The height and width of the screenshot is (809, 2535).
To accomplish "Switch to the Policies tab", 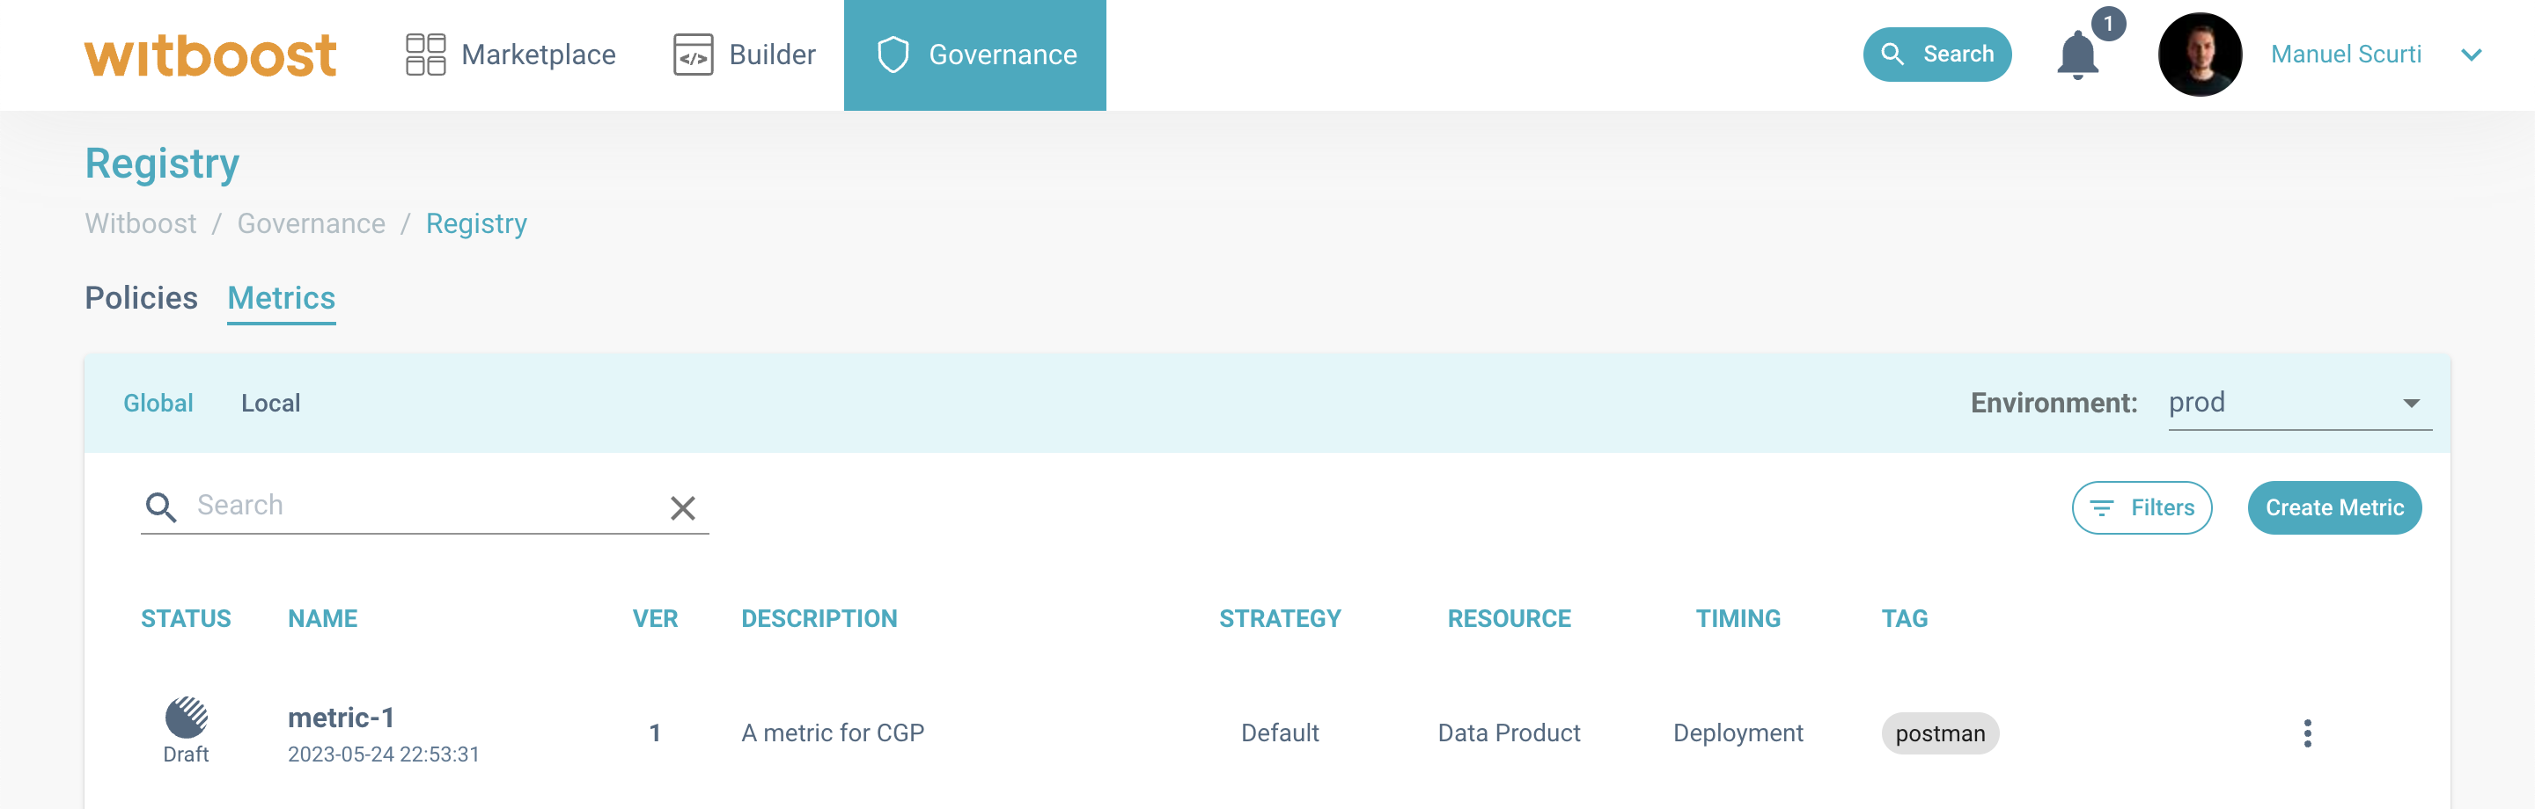I will tap(141, 298).
